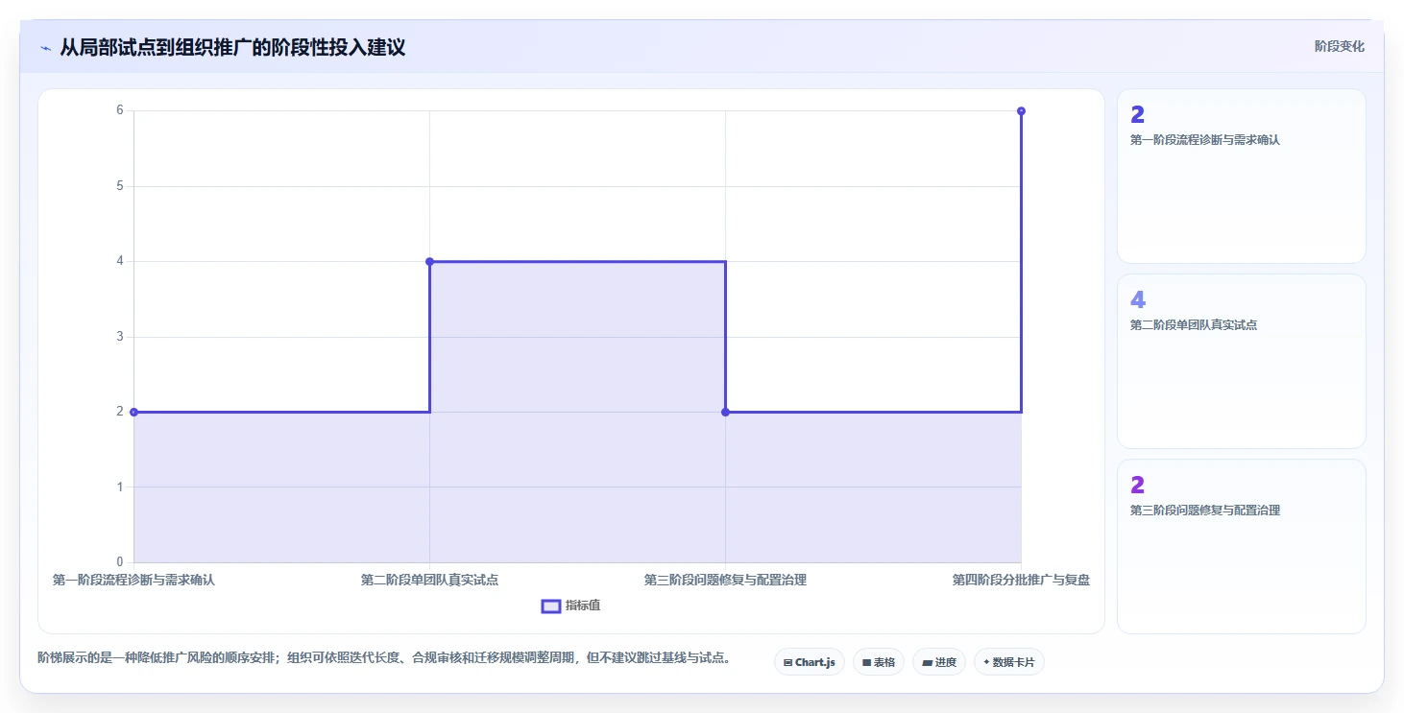This screenshot has width=1404, height=713.
Task: Click the y-axis tick label 1
Action: (x=120, y=487)
